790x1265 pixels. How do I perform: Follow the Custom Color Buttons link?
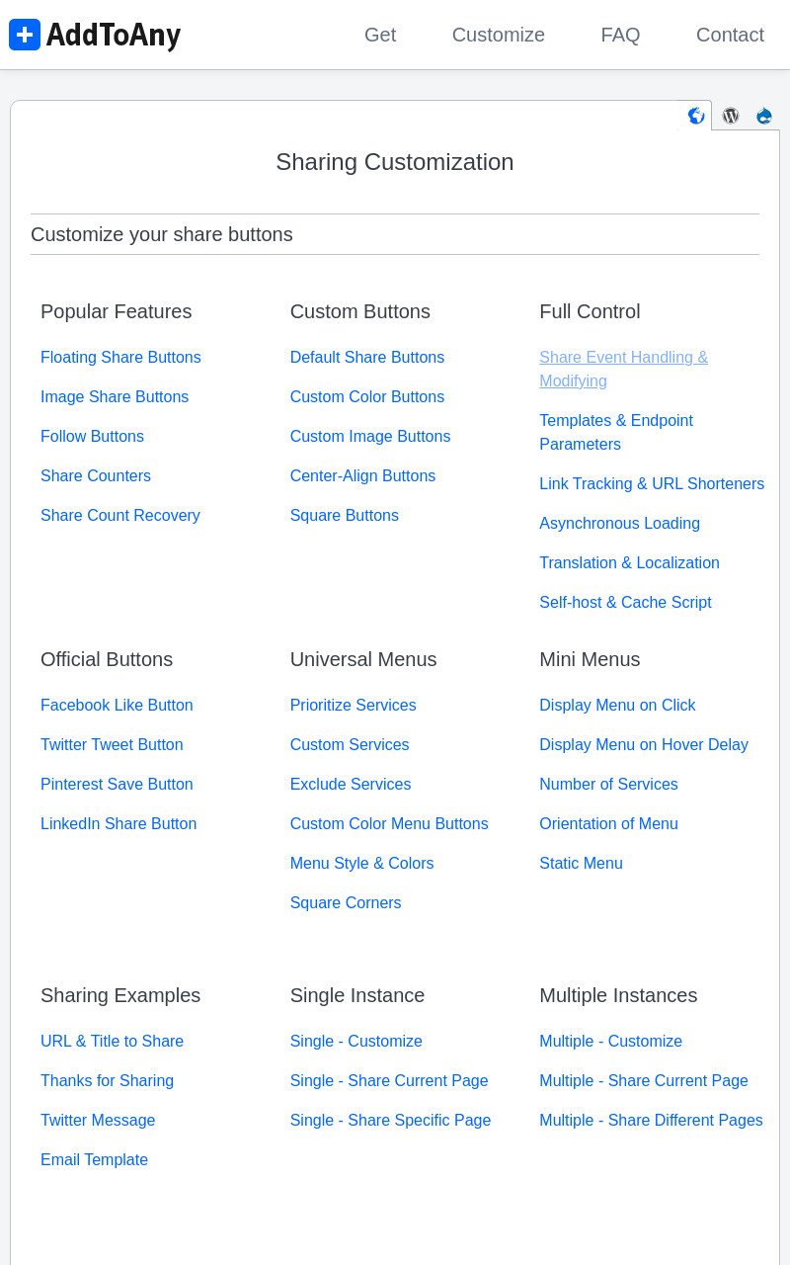[367, 396]
